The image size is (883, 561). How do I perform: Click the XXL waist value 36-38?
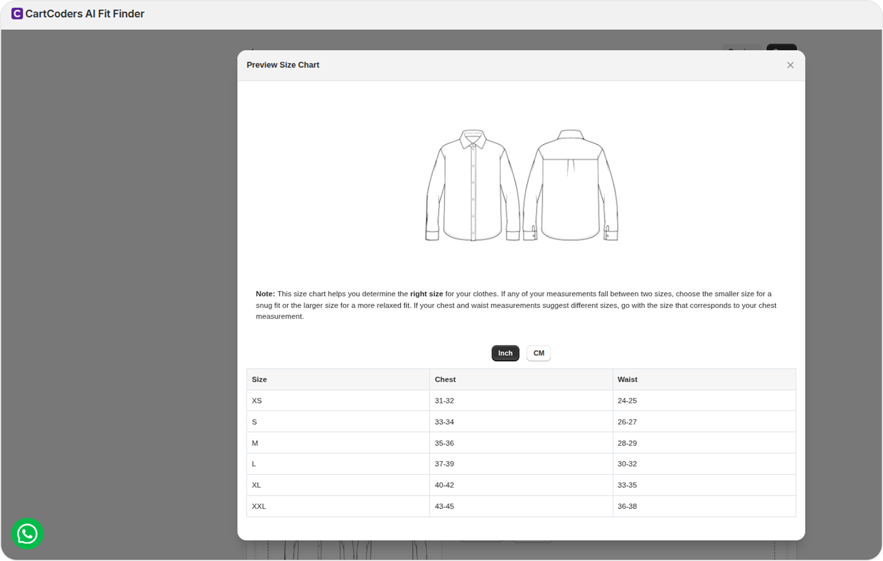click(x=627, y=506)
